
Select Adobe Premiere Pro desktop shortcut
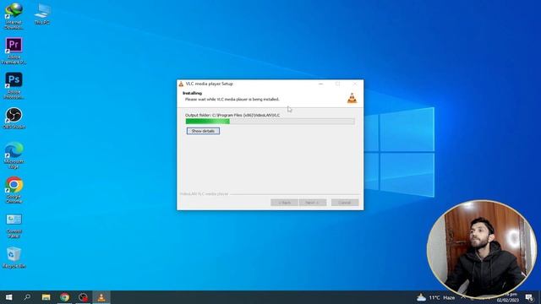point(14,51)
